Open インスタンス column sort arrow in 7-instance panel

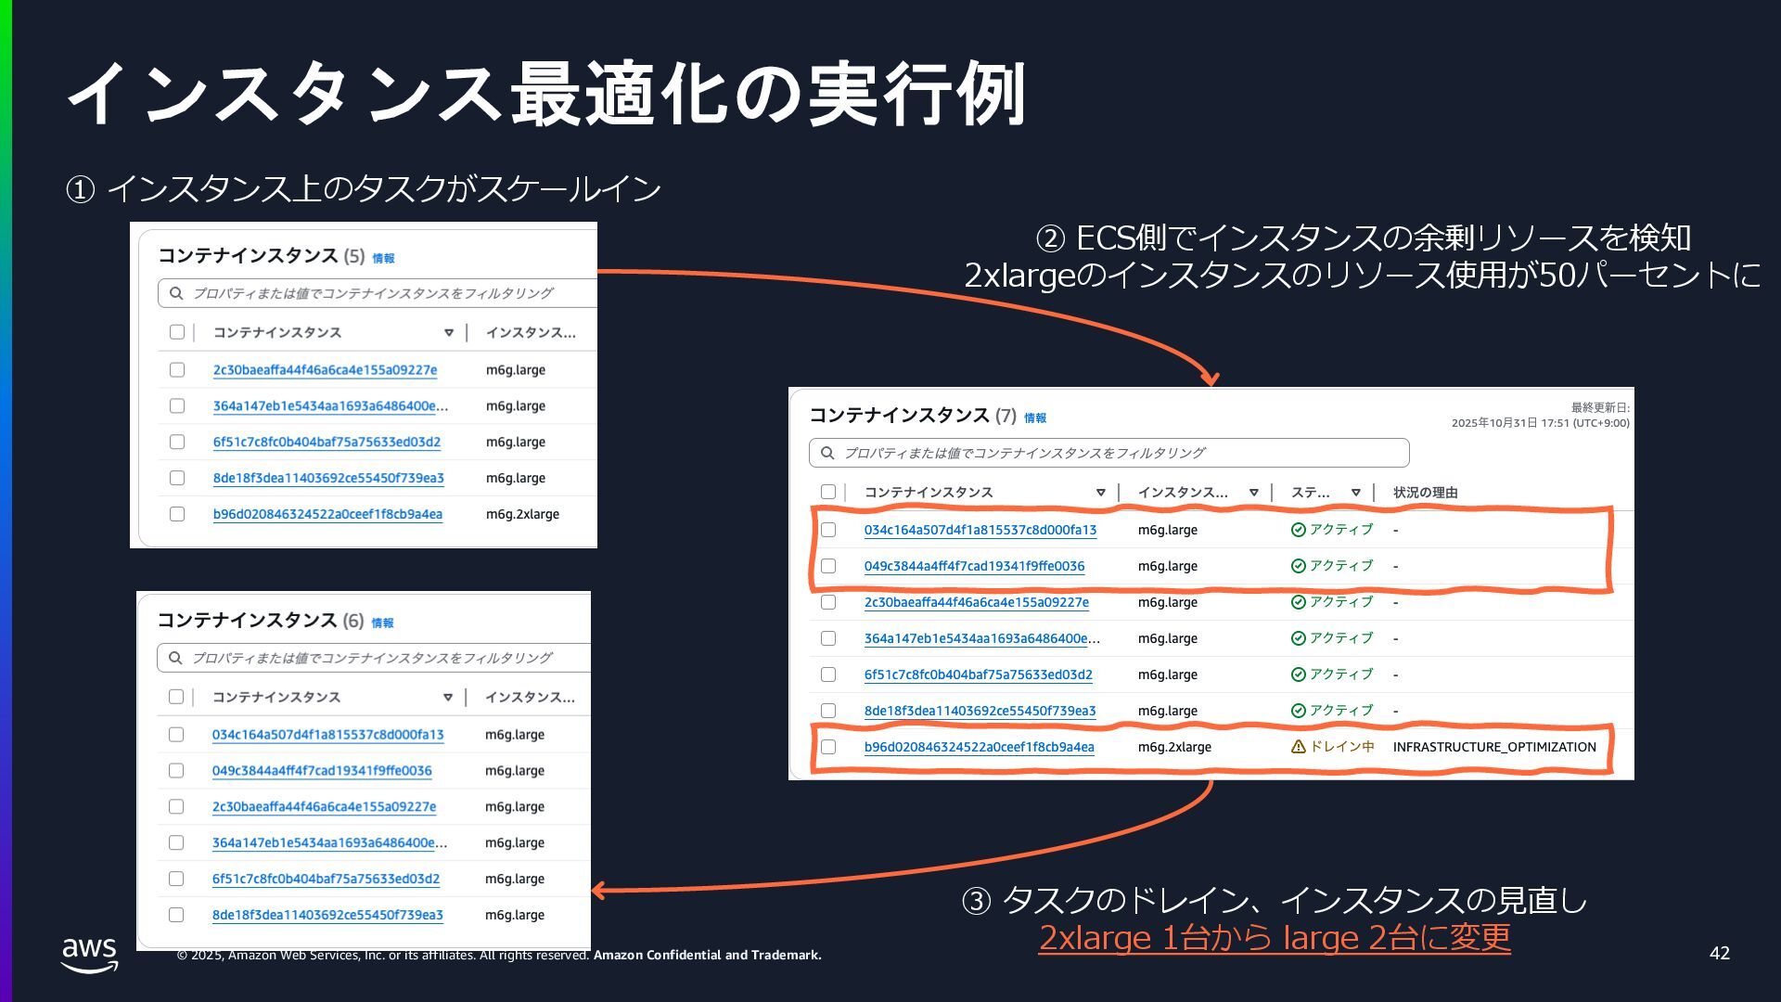click(x=1253, y=493)
